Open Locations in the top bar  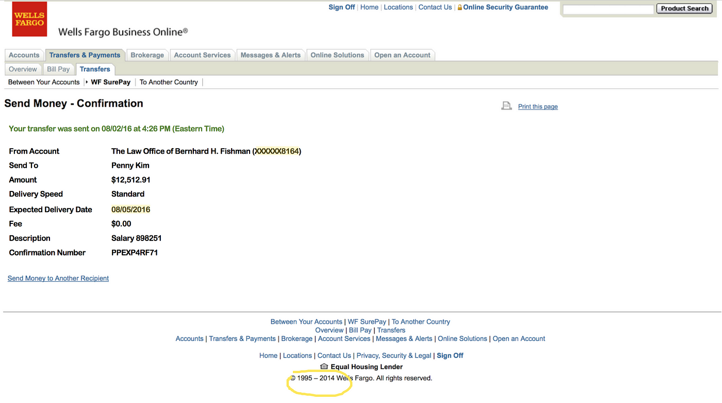pos(398,7)
